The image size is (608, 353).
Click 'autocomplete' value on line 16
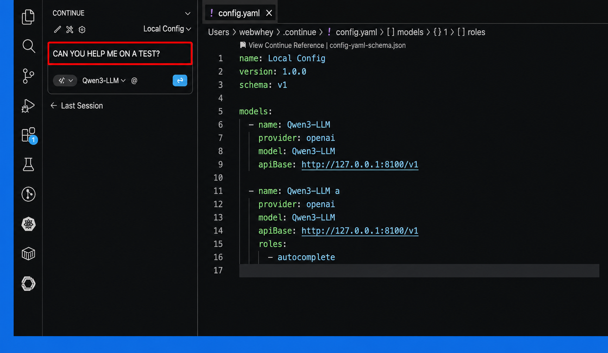point(306,257)
